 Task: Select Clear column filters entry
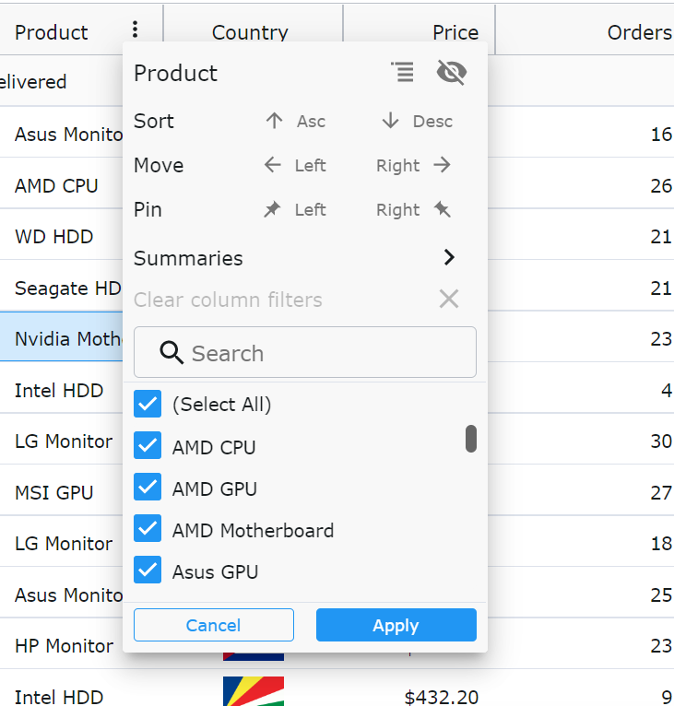296,300
